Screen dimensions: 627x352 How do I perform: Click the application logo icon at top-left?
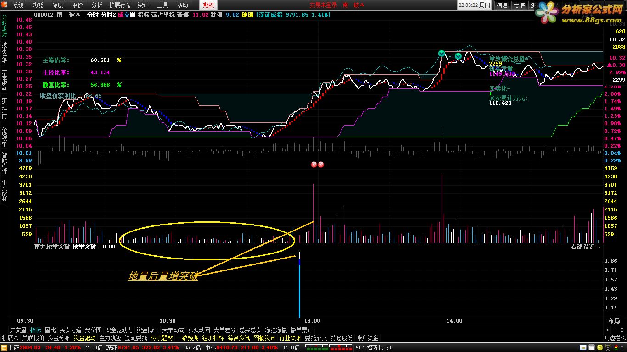tap(5, 5)
